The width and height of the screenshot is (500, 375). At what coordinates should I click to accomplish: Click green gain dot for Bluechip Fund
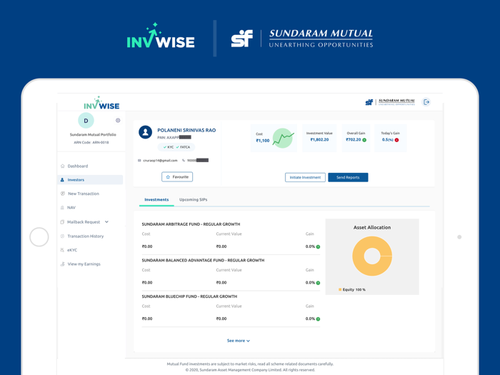pos(318,319)
